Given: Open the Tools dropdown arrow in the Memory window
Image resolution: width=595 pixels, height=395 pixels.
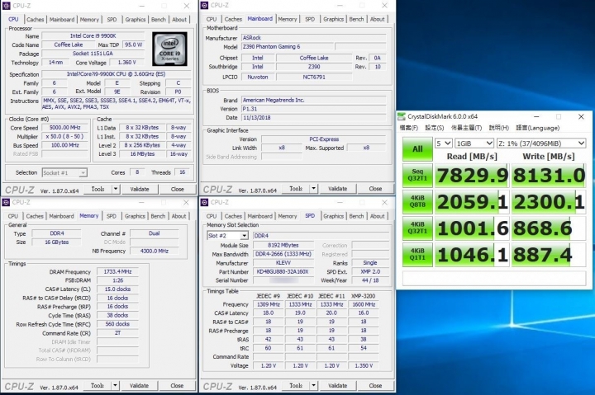Looking at the screenshot, I should (115, 385).
